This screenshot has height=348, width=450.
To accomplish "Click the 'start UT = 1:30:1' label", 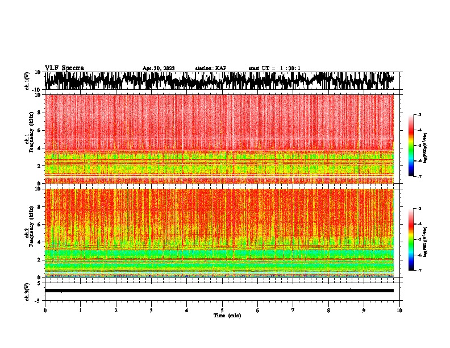I will point(274,68).
